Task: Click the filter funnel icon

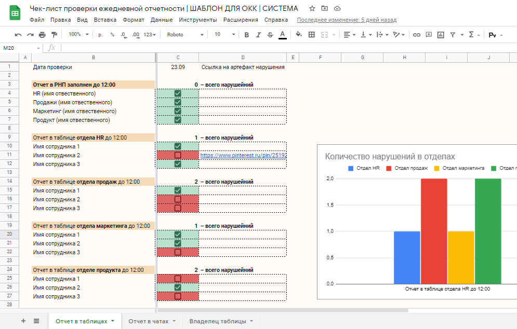Action: coord(453,35)
